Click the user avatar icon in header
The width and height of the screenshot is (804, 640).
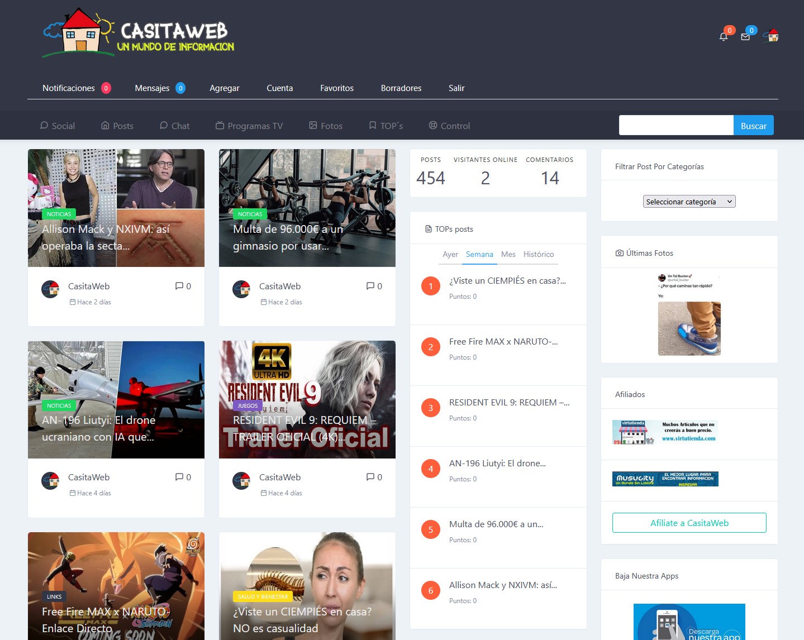(773, 36)
